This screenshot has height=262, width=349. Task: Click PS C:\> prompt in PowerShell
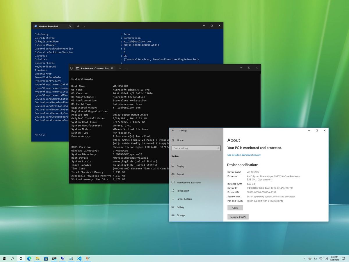(40, 134)
